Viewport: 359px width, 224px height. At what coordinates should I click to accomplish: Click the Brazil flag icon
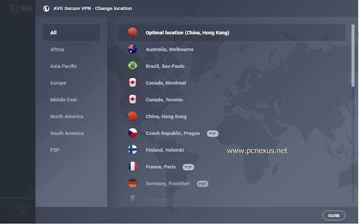click(132, 66)
